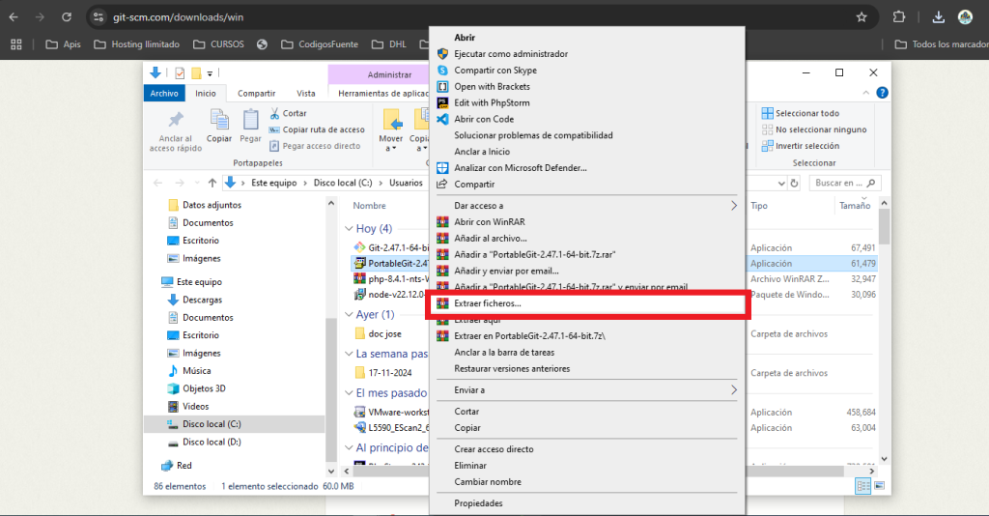The width and height of the screenshot is (989, 516).
Task: Click Cortar in the ribbon
Action: coord(288,114)
